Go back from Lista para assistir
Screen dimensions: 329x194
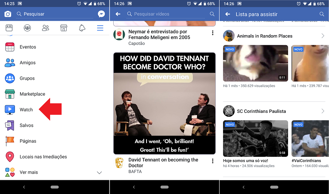pos(228,14)
